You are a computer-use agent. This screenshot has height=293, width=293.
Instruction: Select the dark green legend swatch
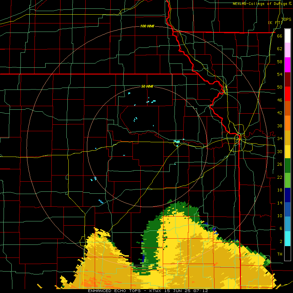tap(287, 166)
